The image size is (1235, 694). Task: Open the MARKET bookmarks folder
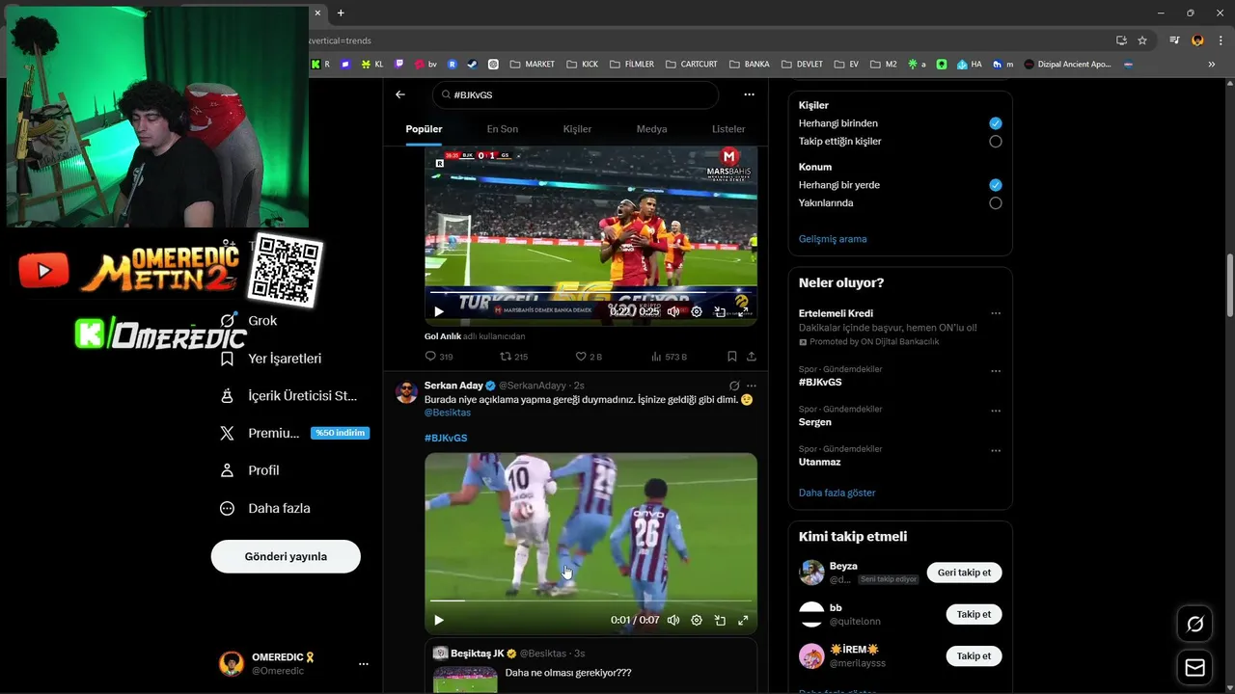pos(533,65)
